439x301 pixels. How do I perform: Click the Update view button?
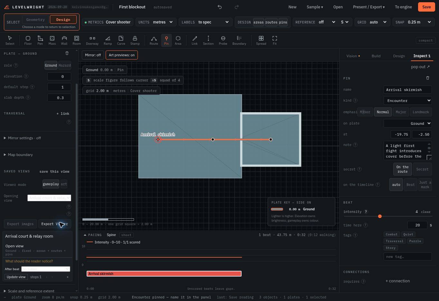[16, 277]
